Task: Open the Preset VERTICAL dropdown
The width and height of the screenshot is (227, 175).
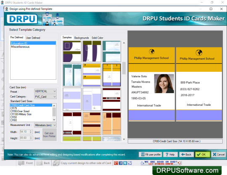Action: tap(45, 91)
